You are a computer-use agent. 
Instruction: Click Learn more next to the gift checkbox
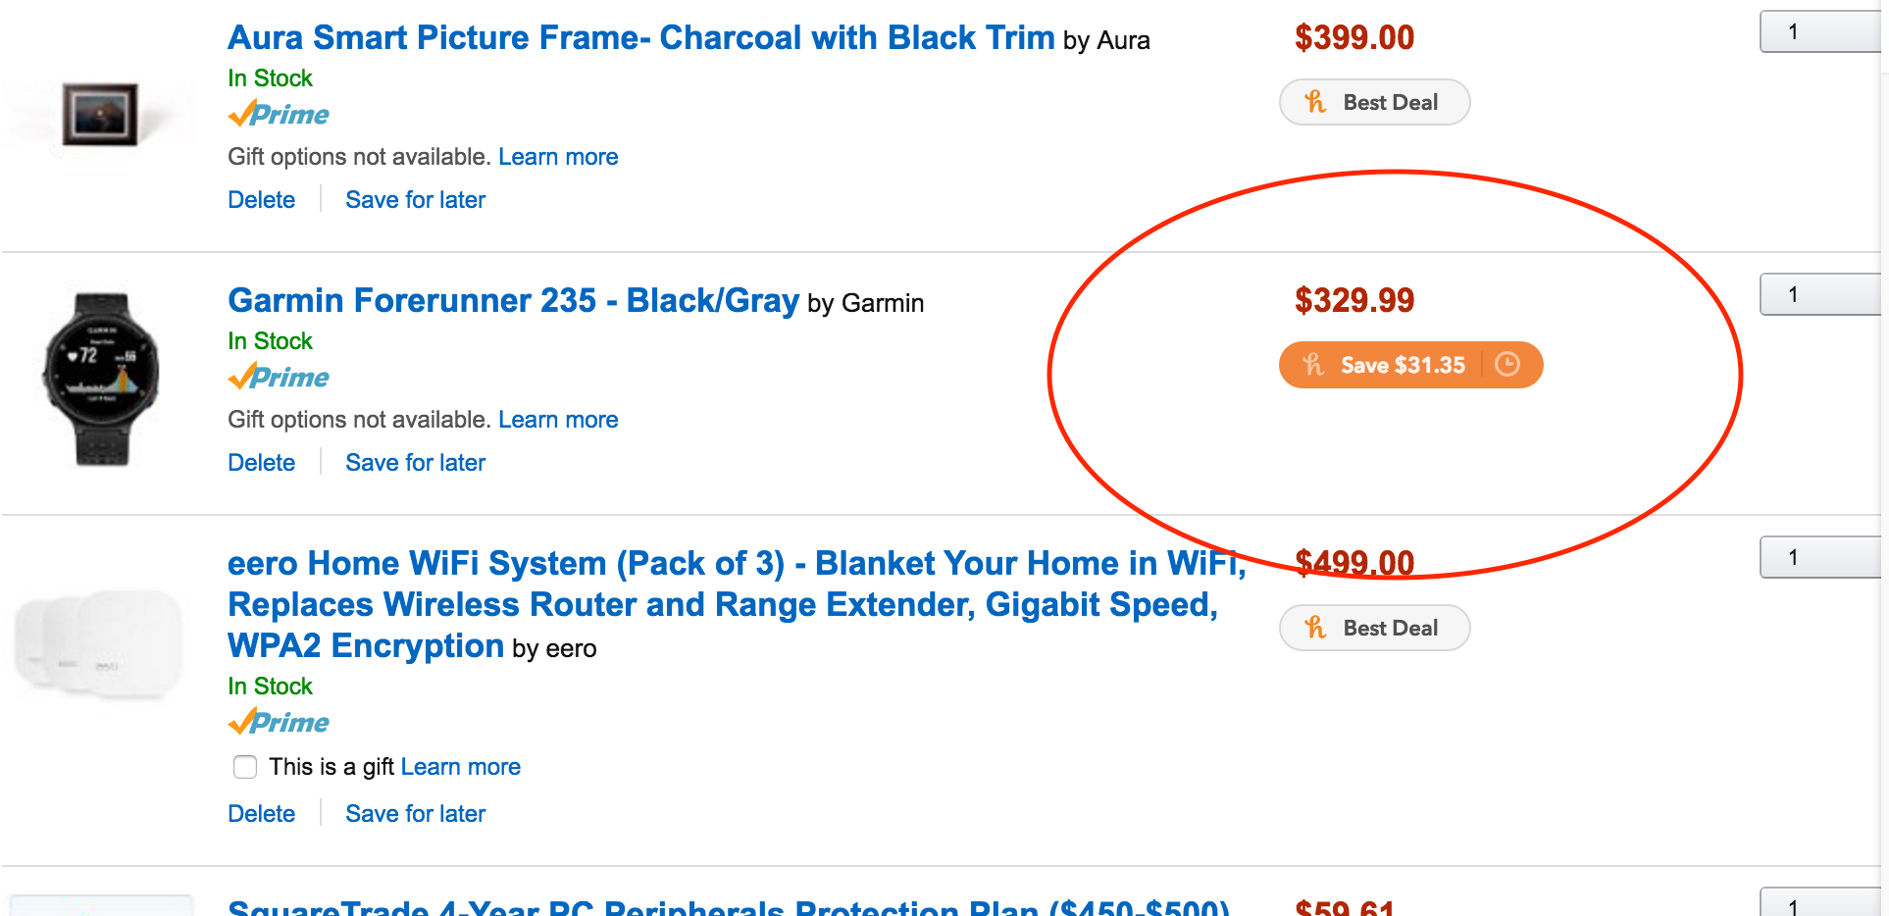click(460, 767)
